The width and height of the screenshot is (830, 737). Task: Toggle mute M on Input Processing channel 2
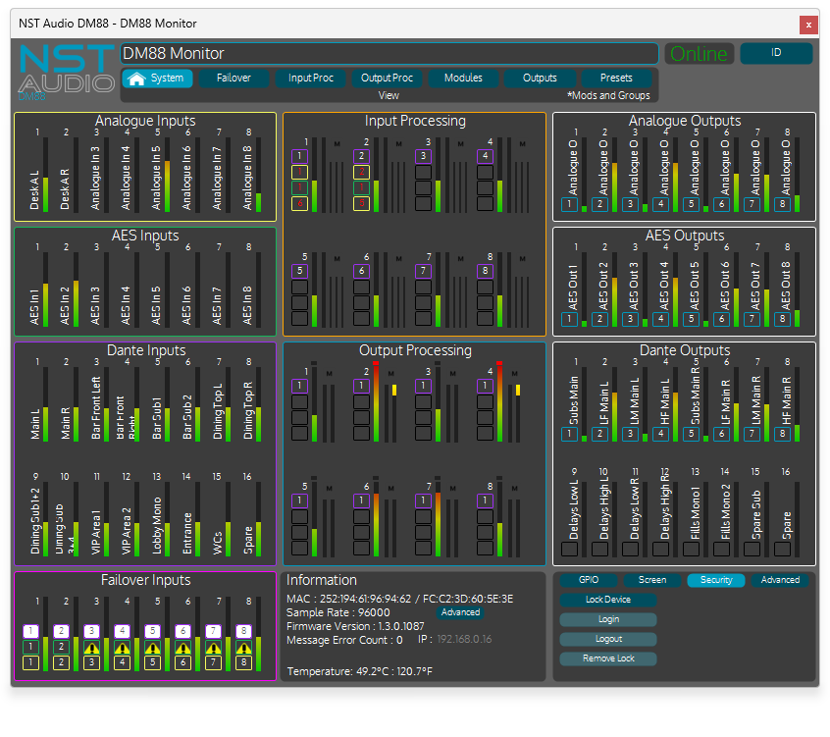[399, 144]
